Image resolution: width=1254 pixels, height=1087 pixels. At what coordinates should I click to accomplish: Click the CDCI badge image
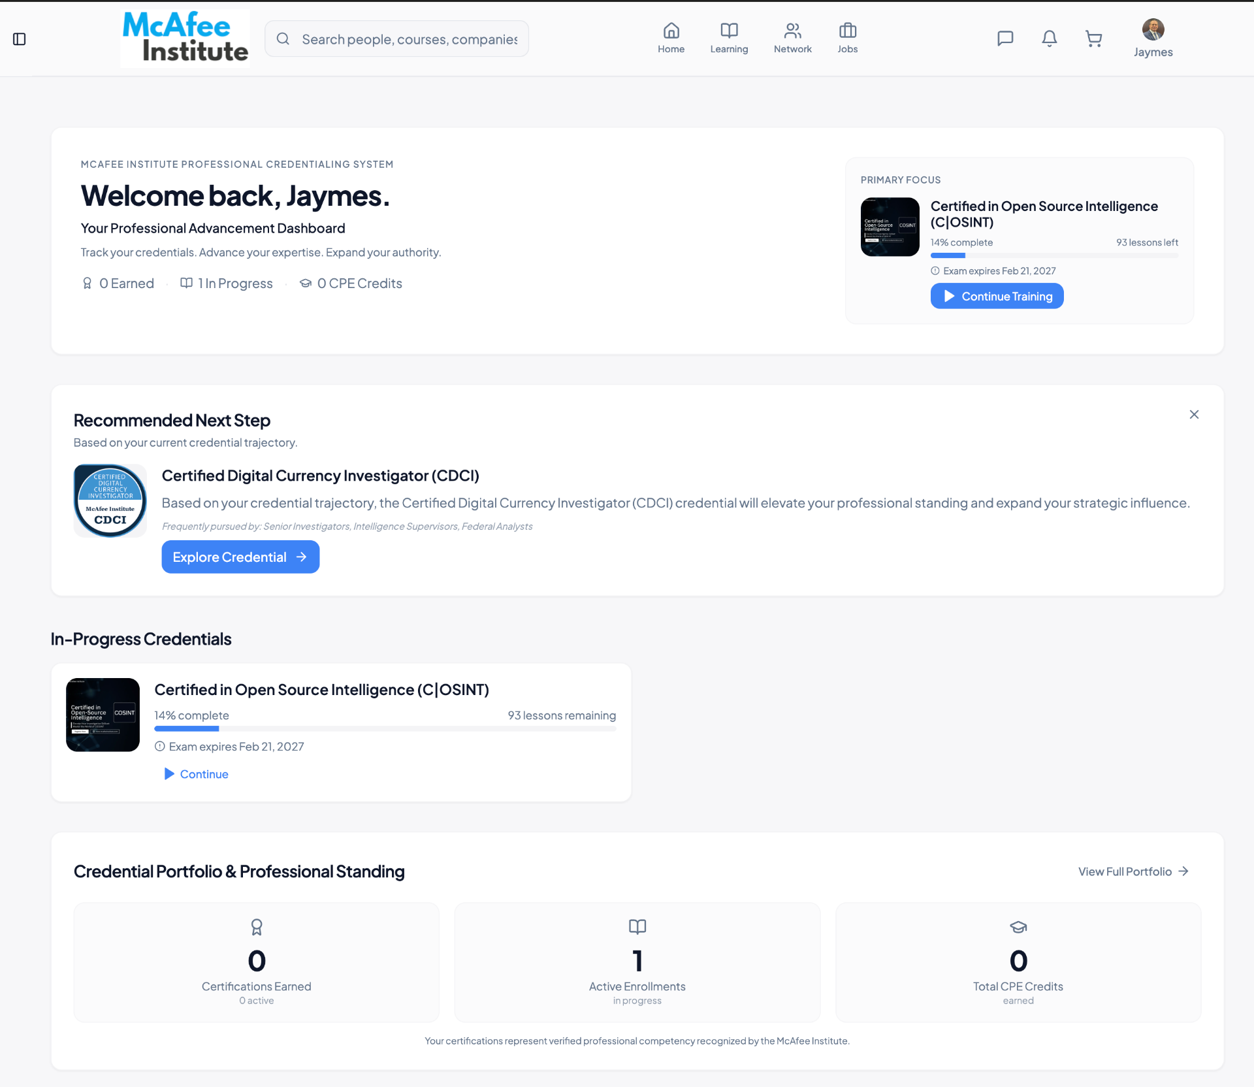(x=110, y=500)
